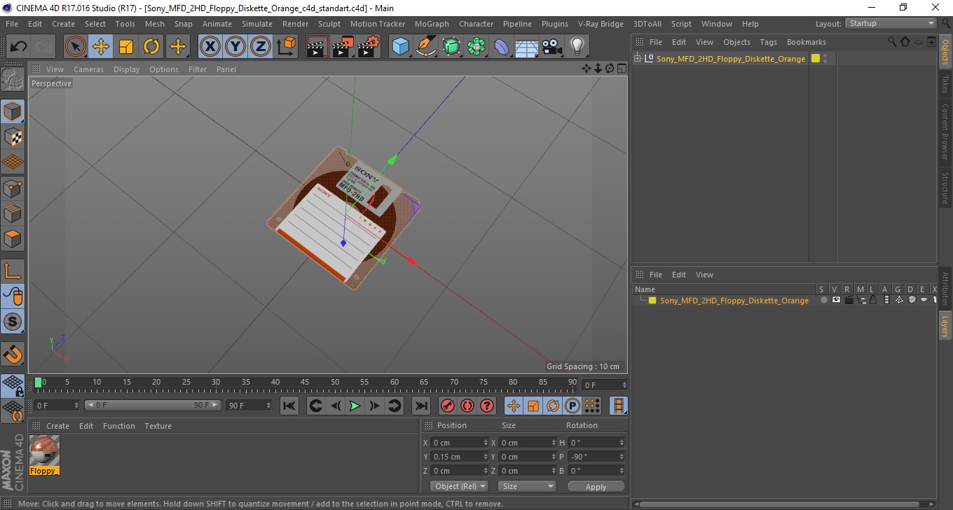The height and width of the screenshot is (510, 953).
Task: Open viewport Cameras menu
Action: (x=88, y=69)
